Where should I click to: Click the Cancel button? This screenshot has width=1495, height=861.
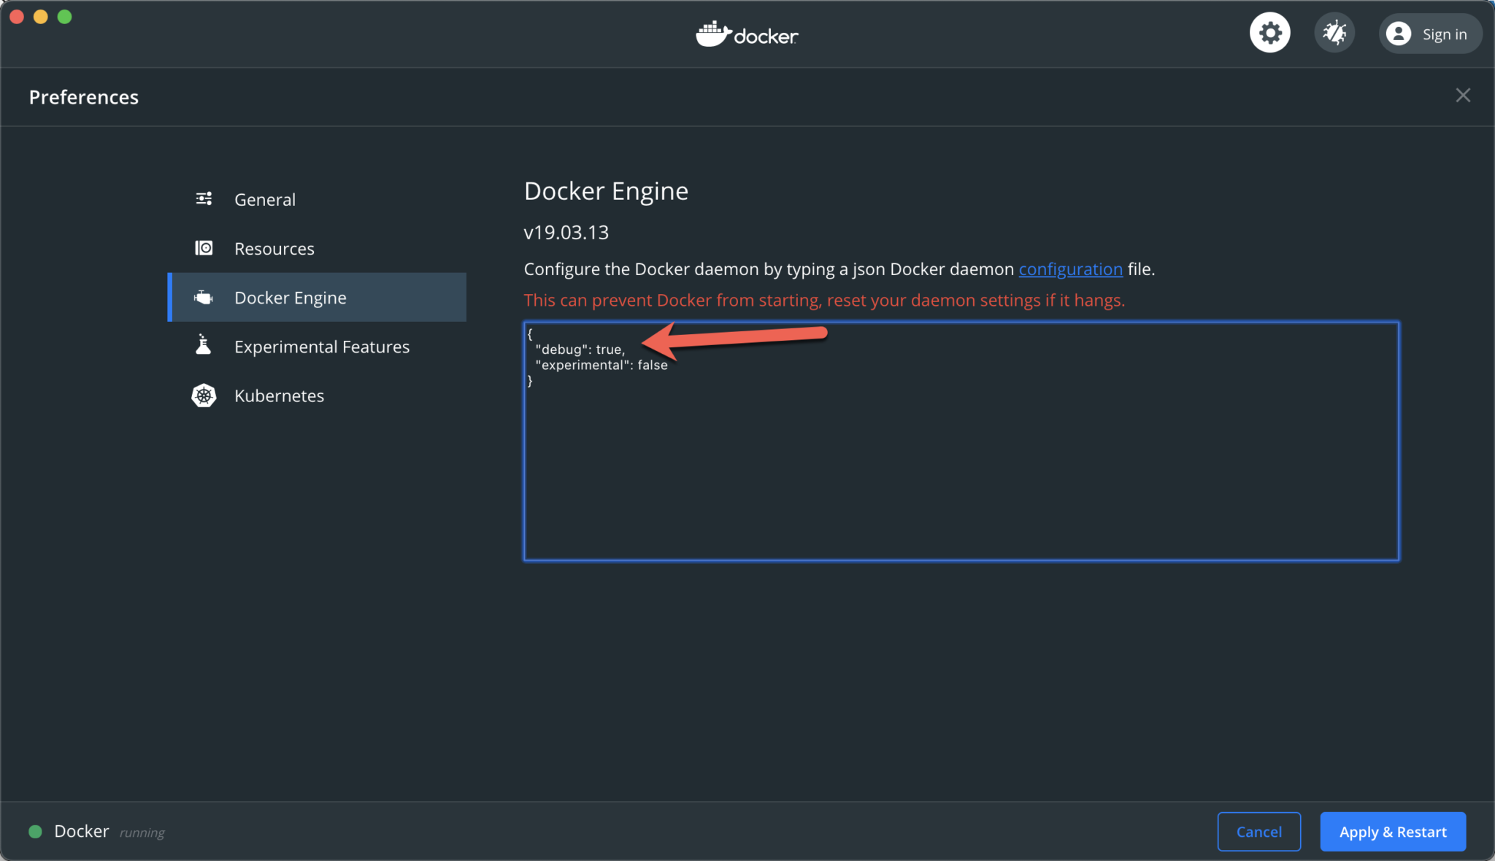pyautogui.click(x=1258, y=831)
